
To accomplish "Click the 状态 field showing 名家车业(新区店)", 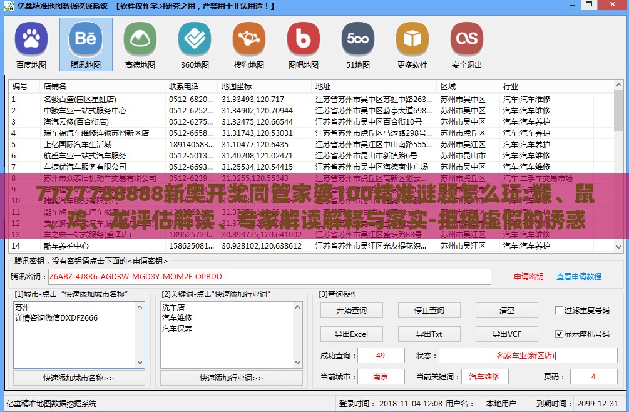I will [528, 356].
